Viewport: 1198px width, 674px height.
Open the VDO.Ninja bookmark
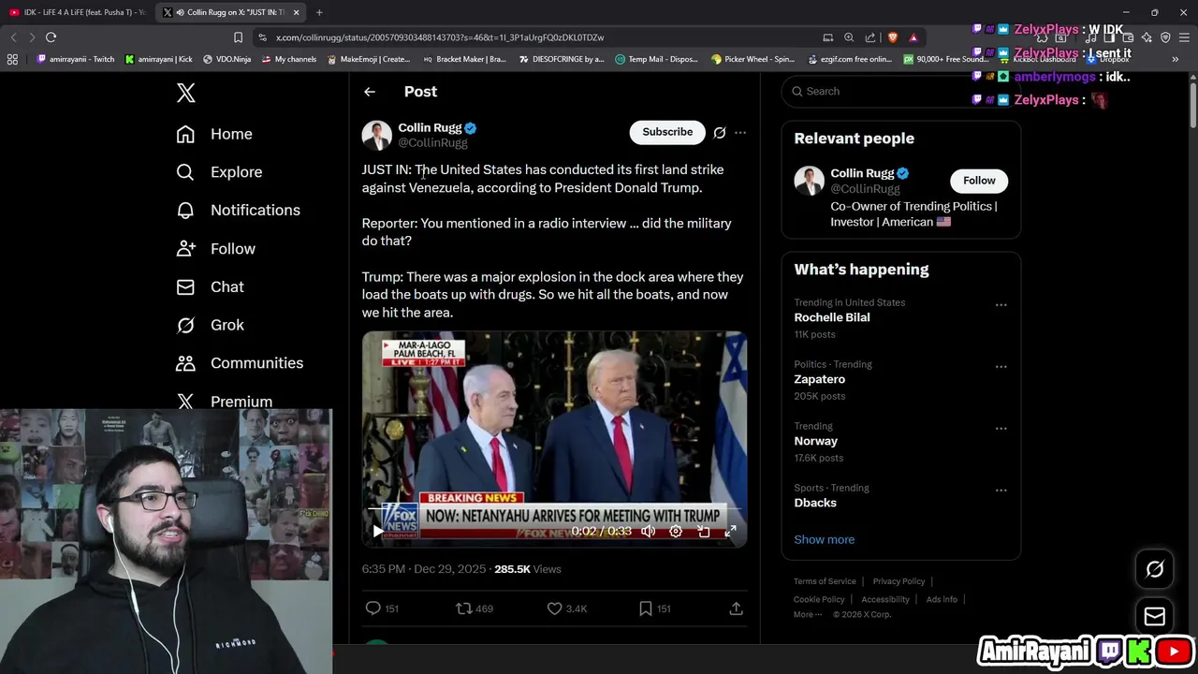226,59
